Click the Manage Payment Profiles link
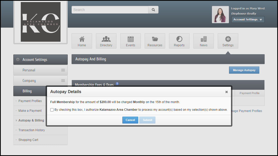The image size is (278, 156). 246,111
